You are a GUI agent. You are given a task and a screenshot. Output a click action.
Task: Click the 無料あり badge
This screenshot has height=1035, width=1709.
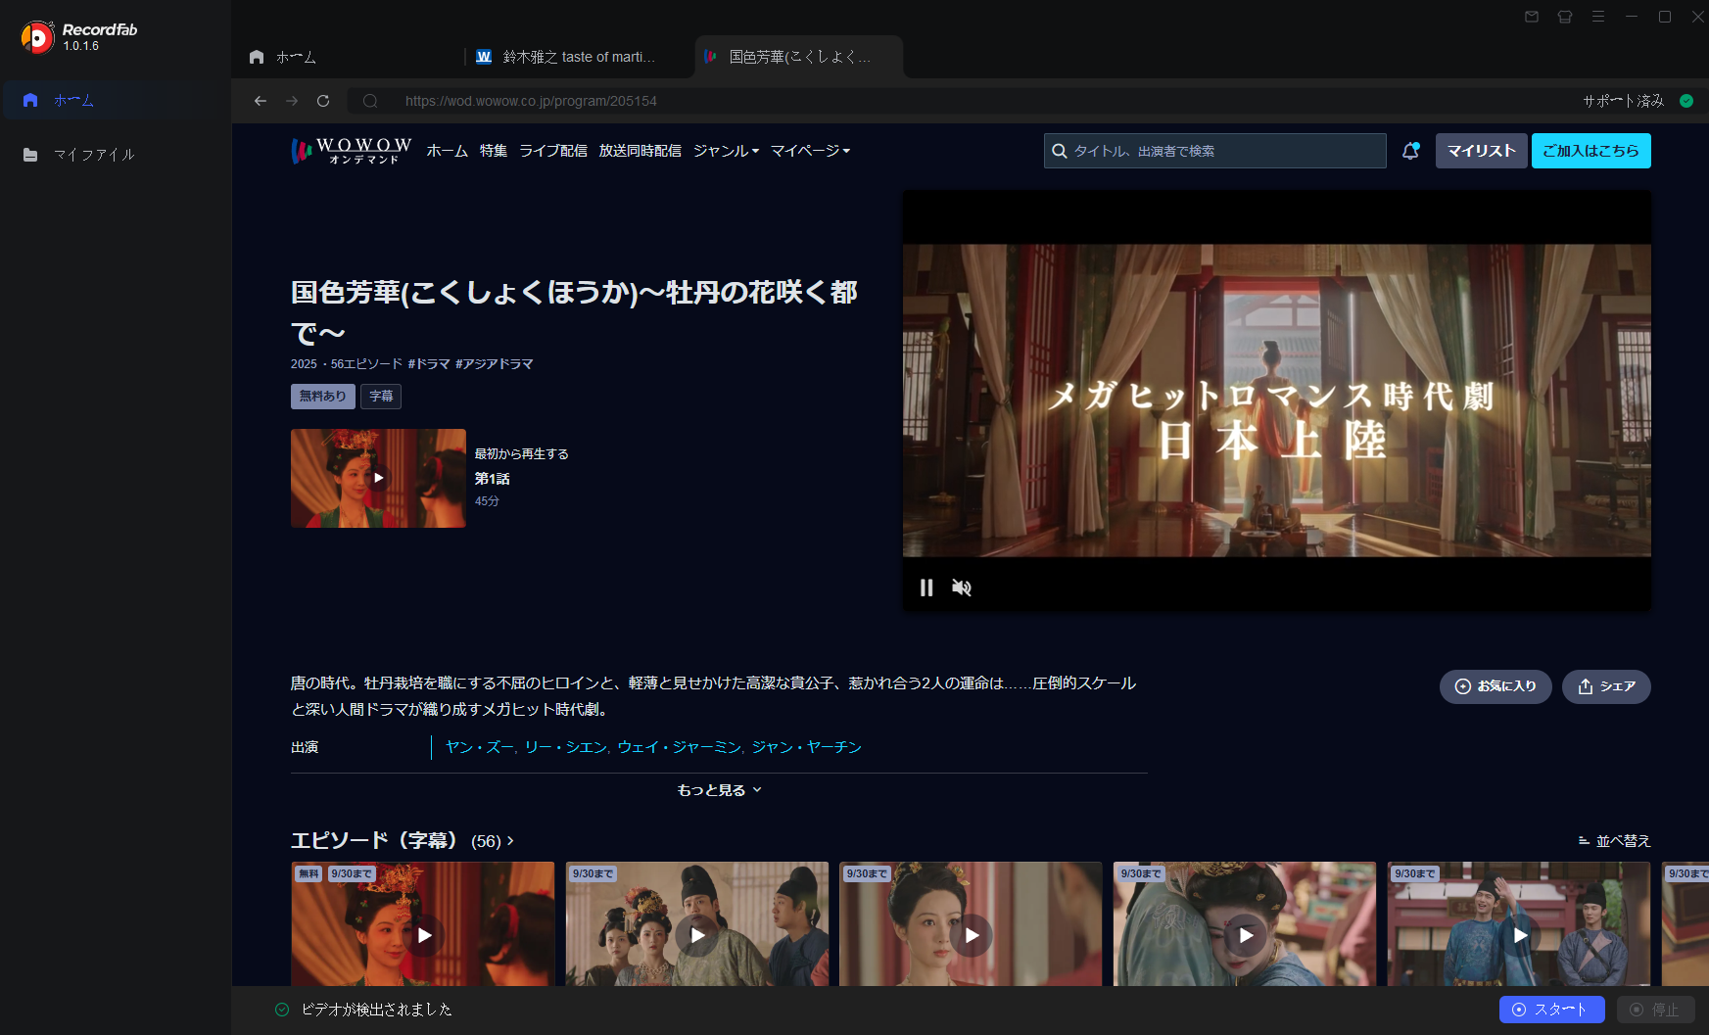323,397
